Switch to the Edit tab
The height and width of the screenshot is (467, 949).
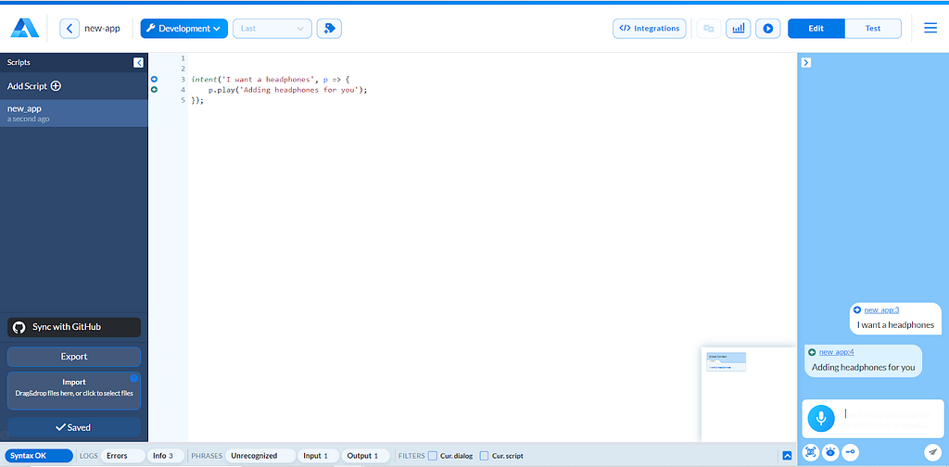pos(816,29)
